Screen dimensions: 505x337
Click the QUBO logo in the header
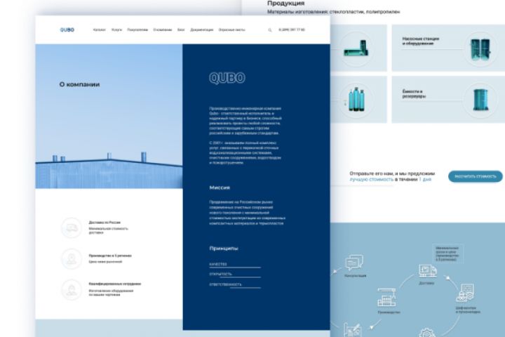(67, 29)
